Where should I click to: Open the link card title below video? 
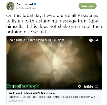click(x=32, y=93)
